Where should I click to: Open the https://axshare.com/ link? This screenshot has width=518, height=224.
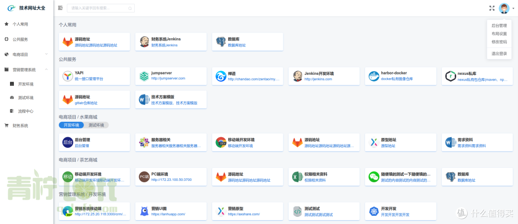244,214
